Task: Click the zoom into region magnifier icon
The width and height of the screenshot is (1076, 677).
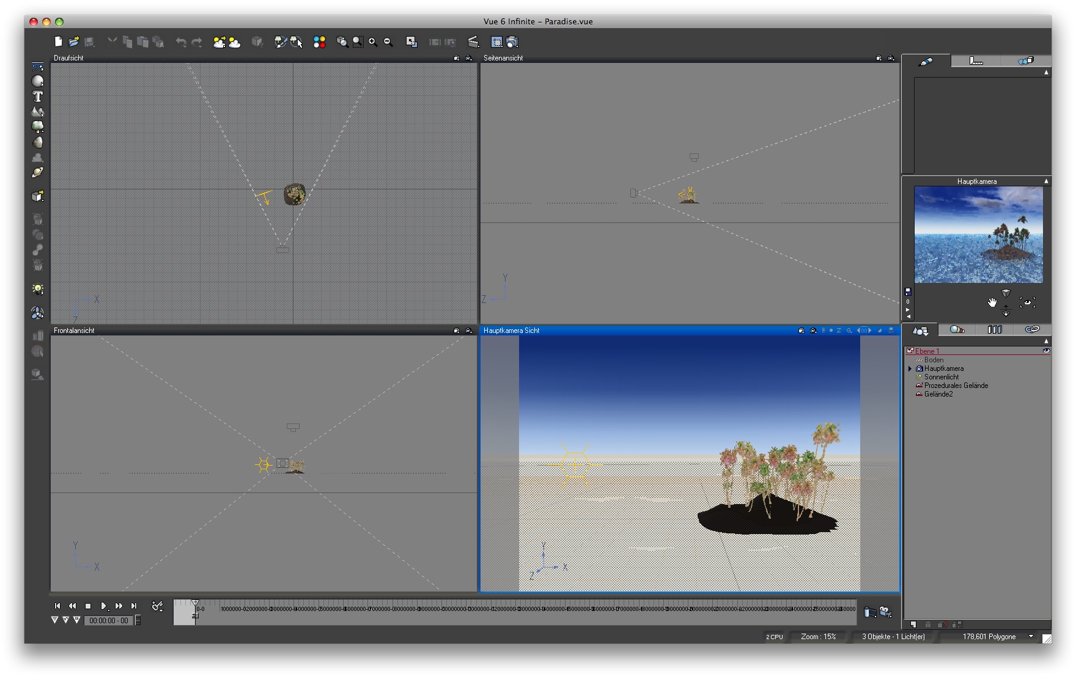Action: coord(358,42)
